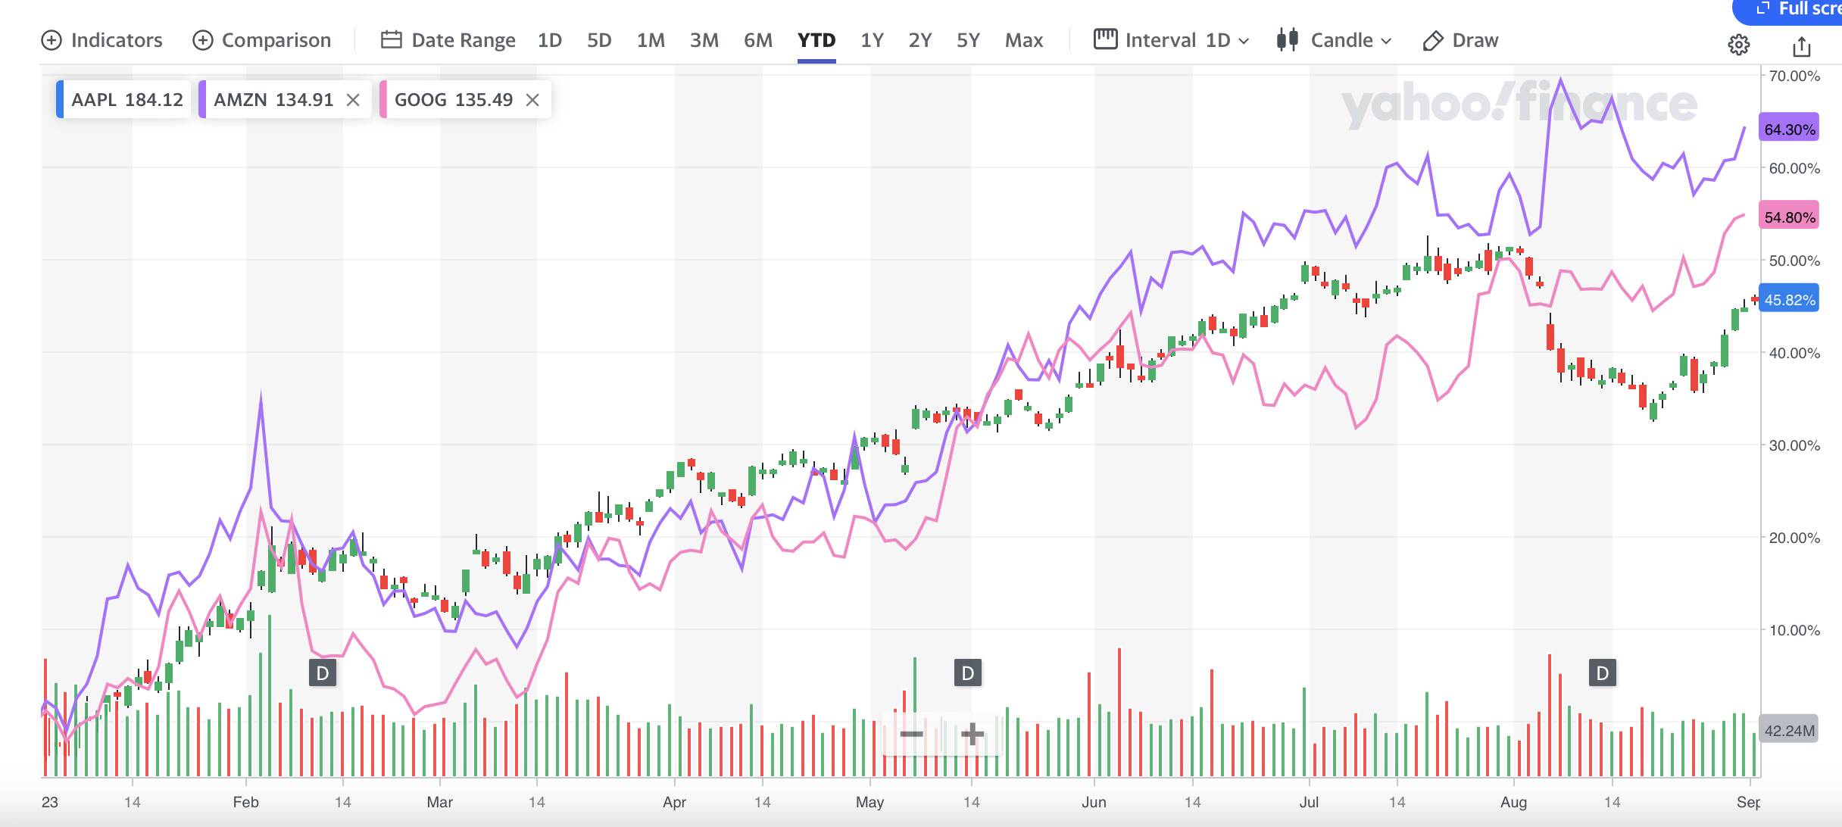Select the 6M range tab
Image resolution: width=1842 pixels, height=827 pixels.
coord(758,40)
